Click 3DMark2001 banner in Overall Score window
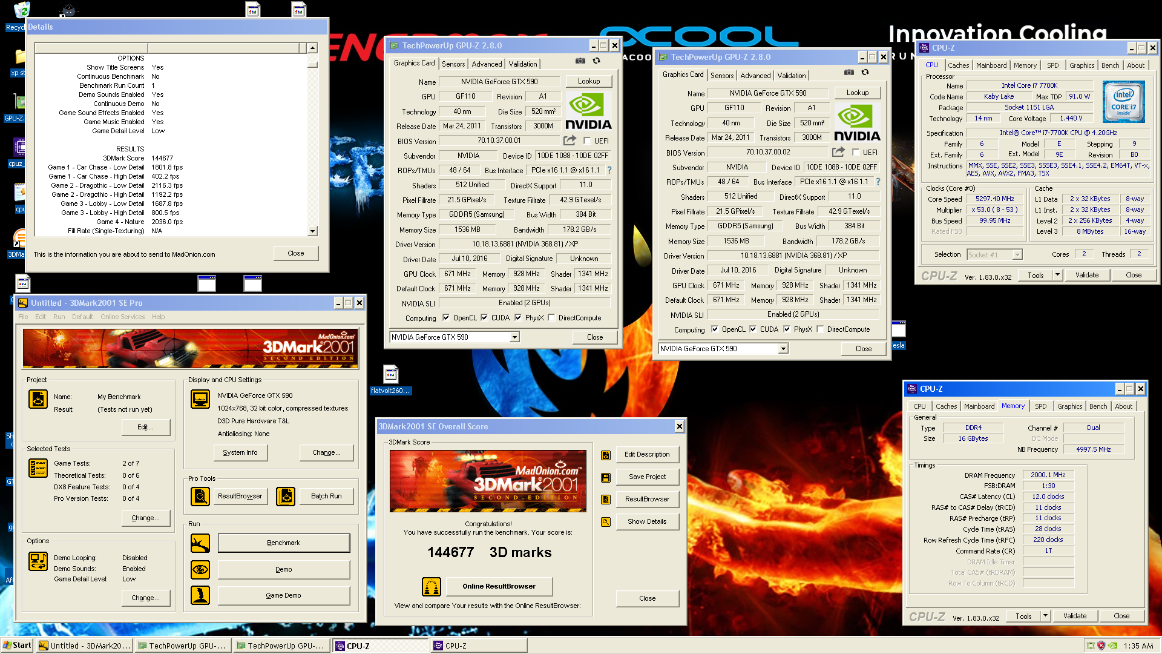Image resolution: width=1162 pixels, height=654 pixels. pos(488,481)
